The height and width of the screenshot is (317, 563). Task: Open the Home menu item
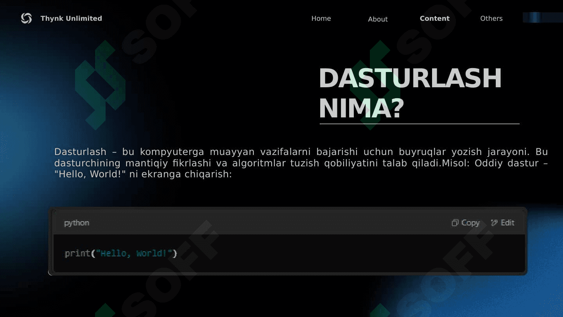(x=321, y=18)
